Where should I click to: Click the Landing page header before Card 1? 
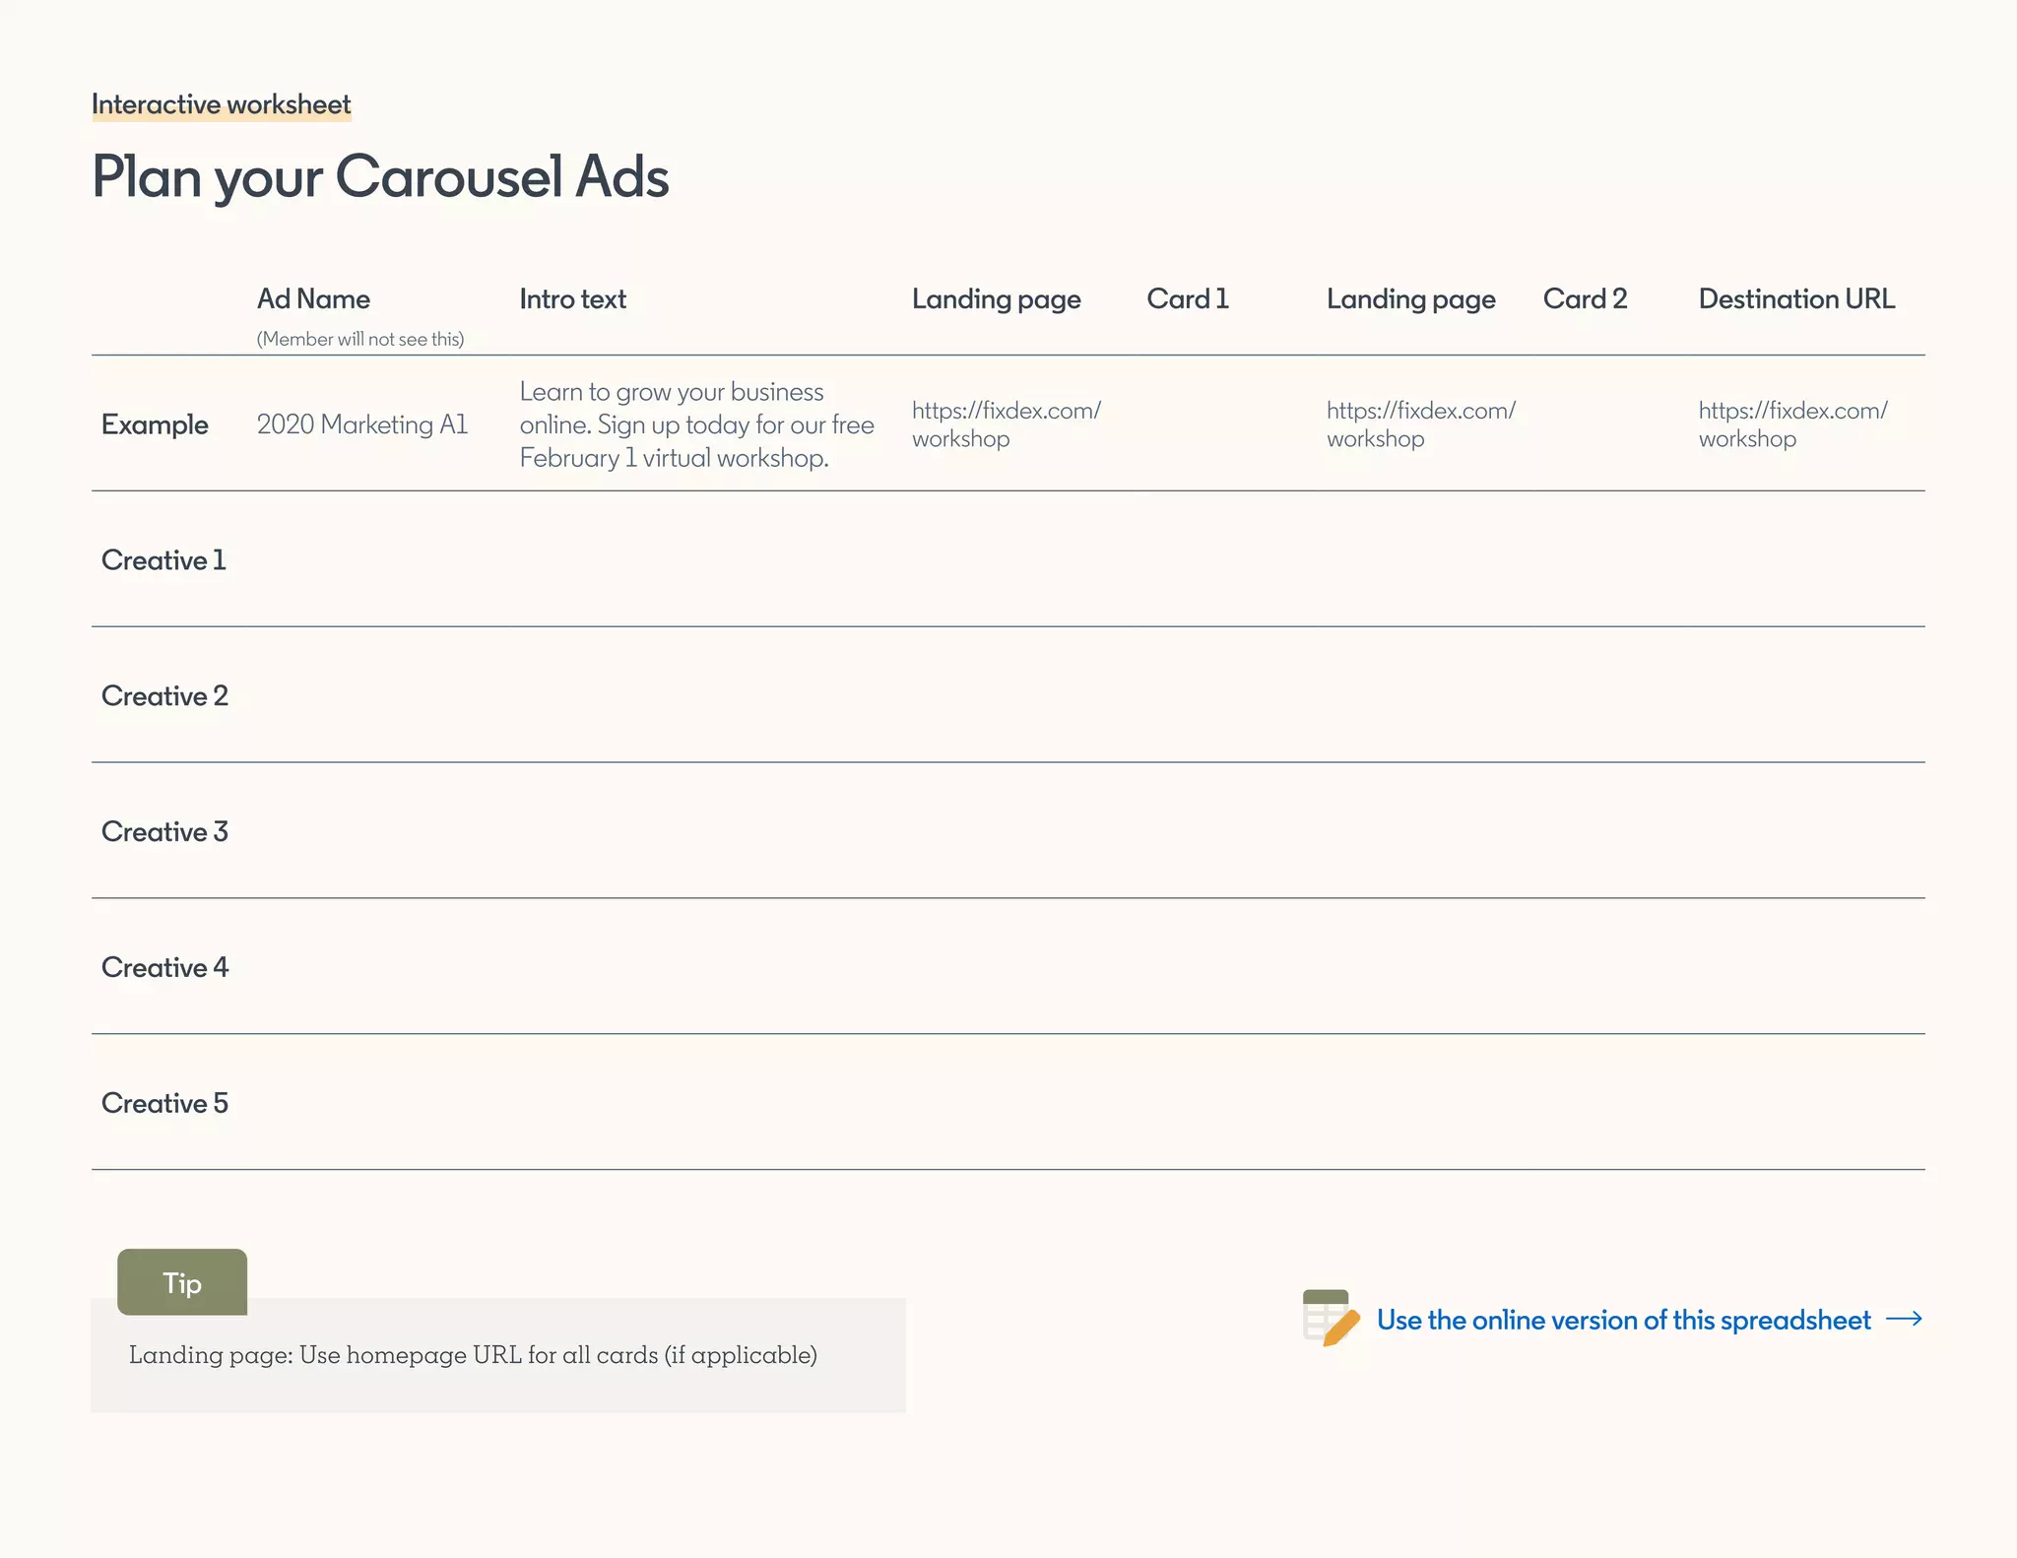[x=996, y=299]
